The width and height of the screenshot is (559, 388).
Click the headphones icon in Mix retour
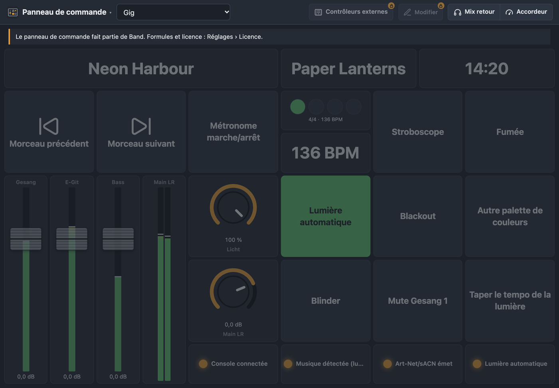point(458,12)
